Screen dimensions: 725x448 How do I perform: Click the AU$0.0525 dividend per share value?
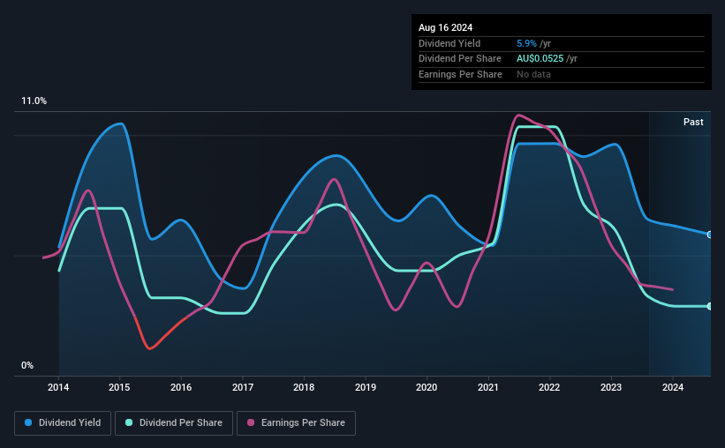[540, 59]
